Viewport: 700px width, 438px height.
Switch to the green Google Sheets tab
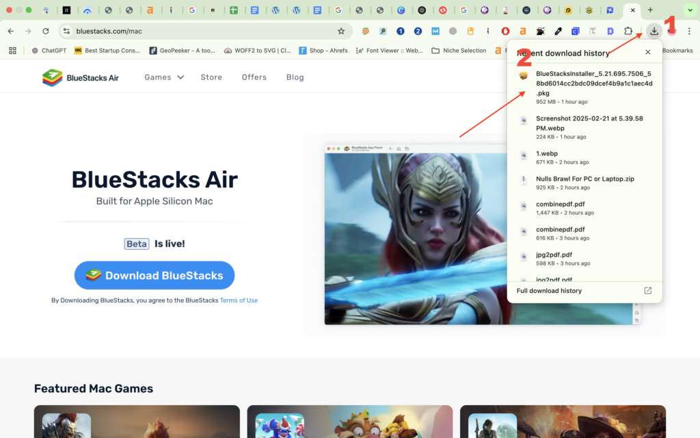234,10
